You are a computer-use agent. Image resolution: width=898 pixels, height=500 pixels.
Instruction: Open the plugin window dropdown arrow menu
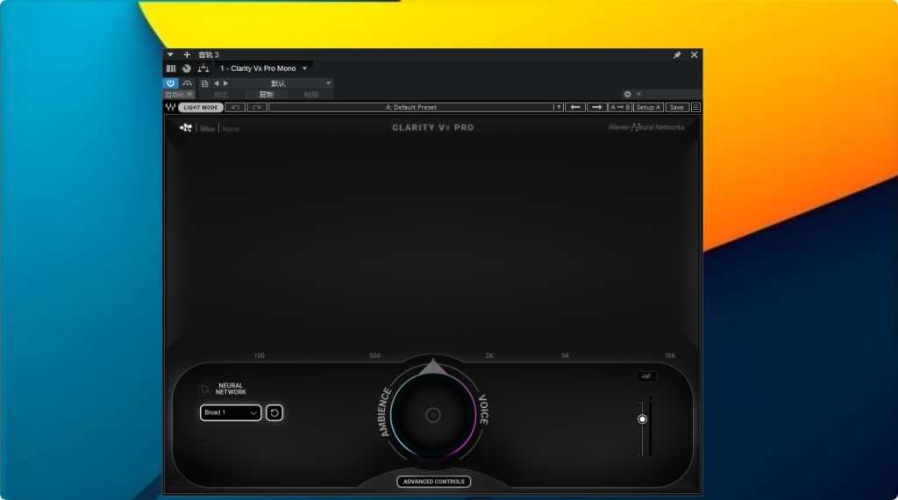[170, 54]
